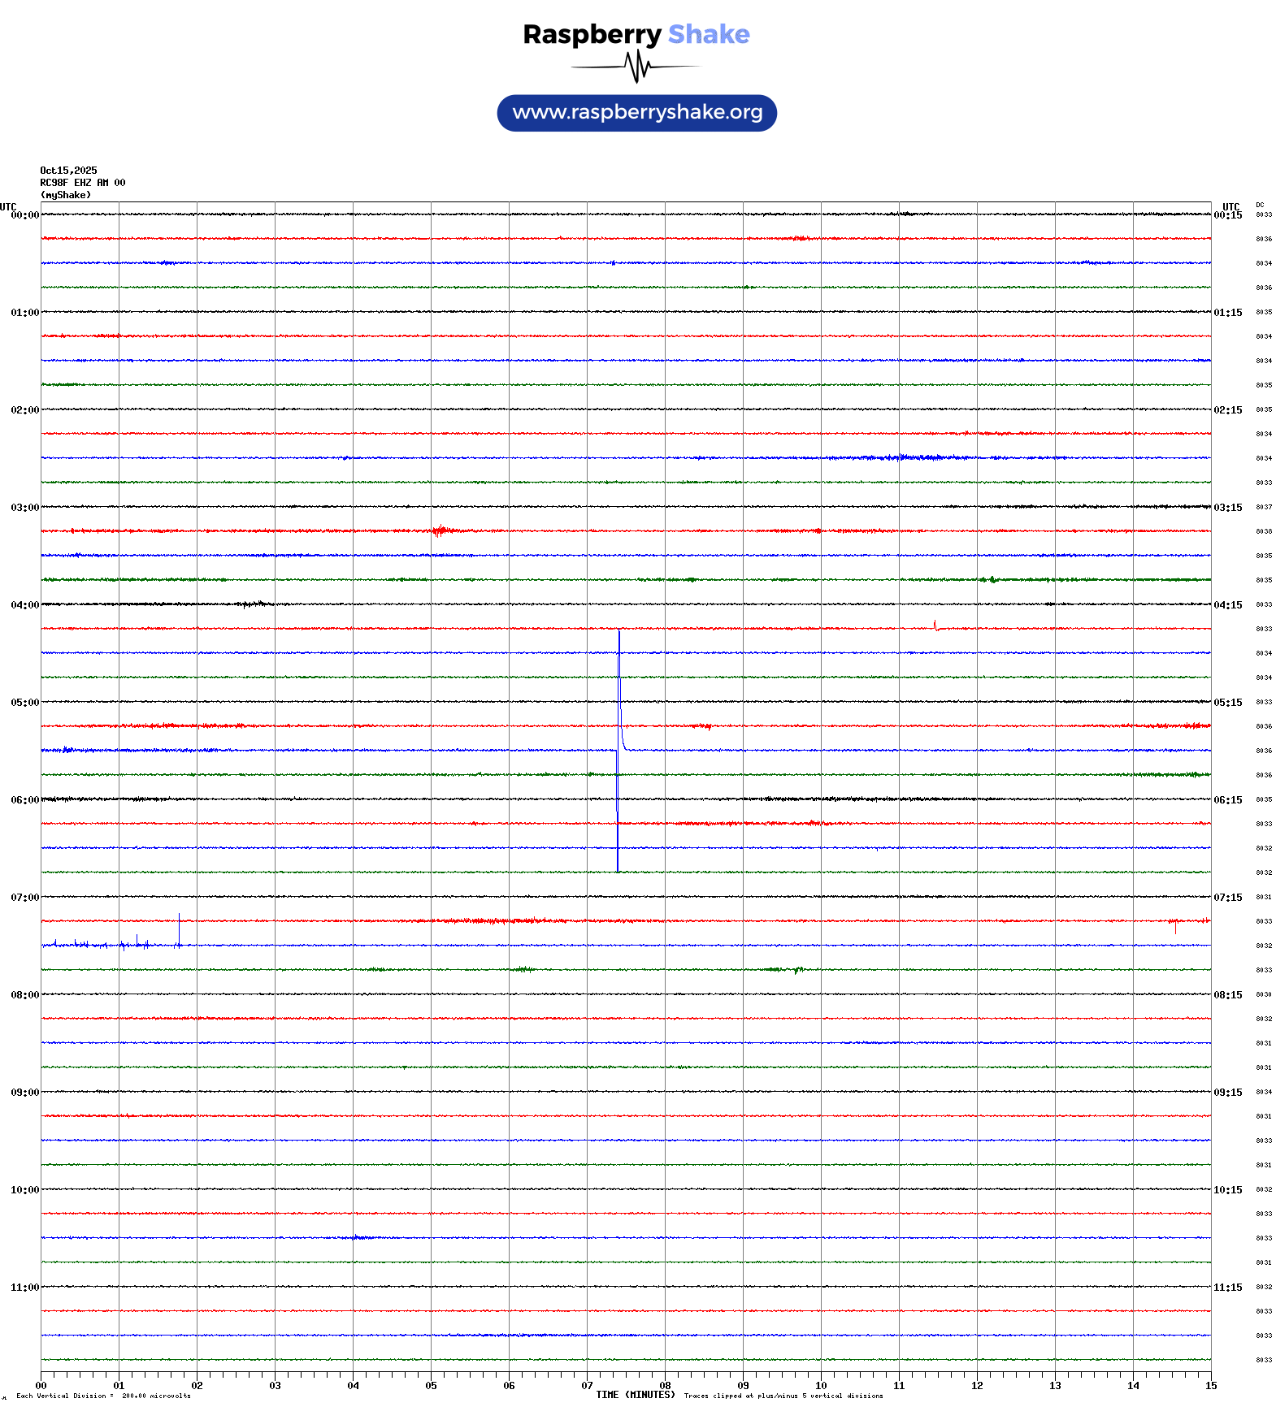The image size is (1276, 1407).
Task: Click the Each Vertical Division scale note
Action: coord(102,1396)
